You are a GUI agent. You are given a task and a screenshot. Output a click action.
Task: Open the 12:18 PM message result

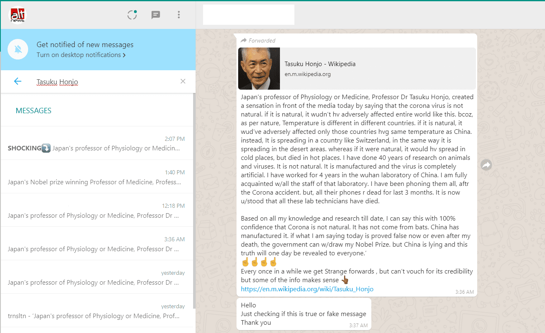point(97,210)
